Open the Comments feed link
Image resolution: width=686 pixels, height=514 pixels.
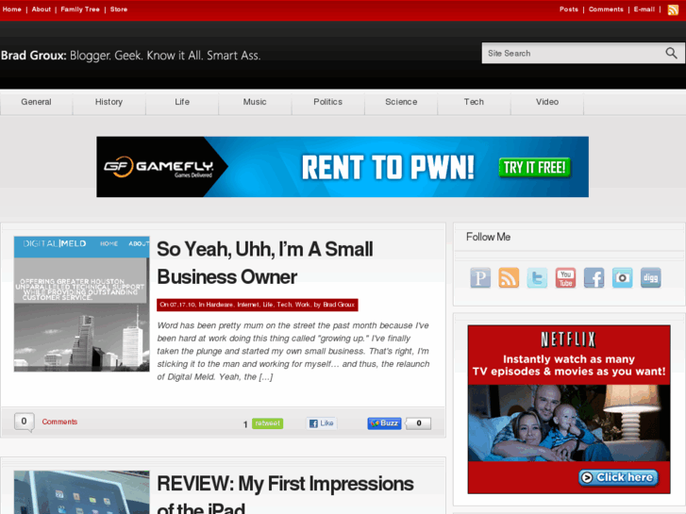coord(606,9)
